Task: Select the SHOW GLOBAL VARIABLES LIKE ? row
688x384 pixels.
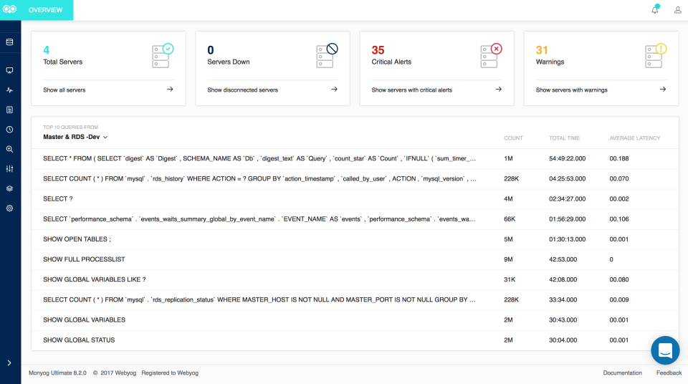Action: coord(355,279)
